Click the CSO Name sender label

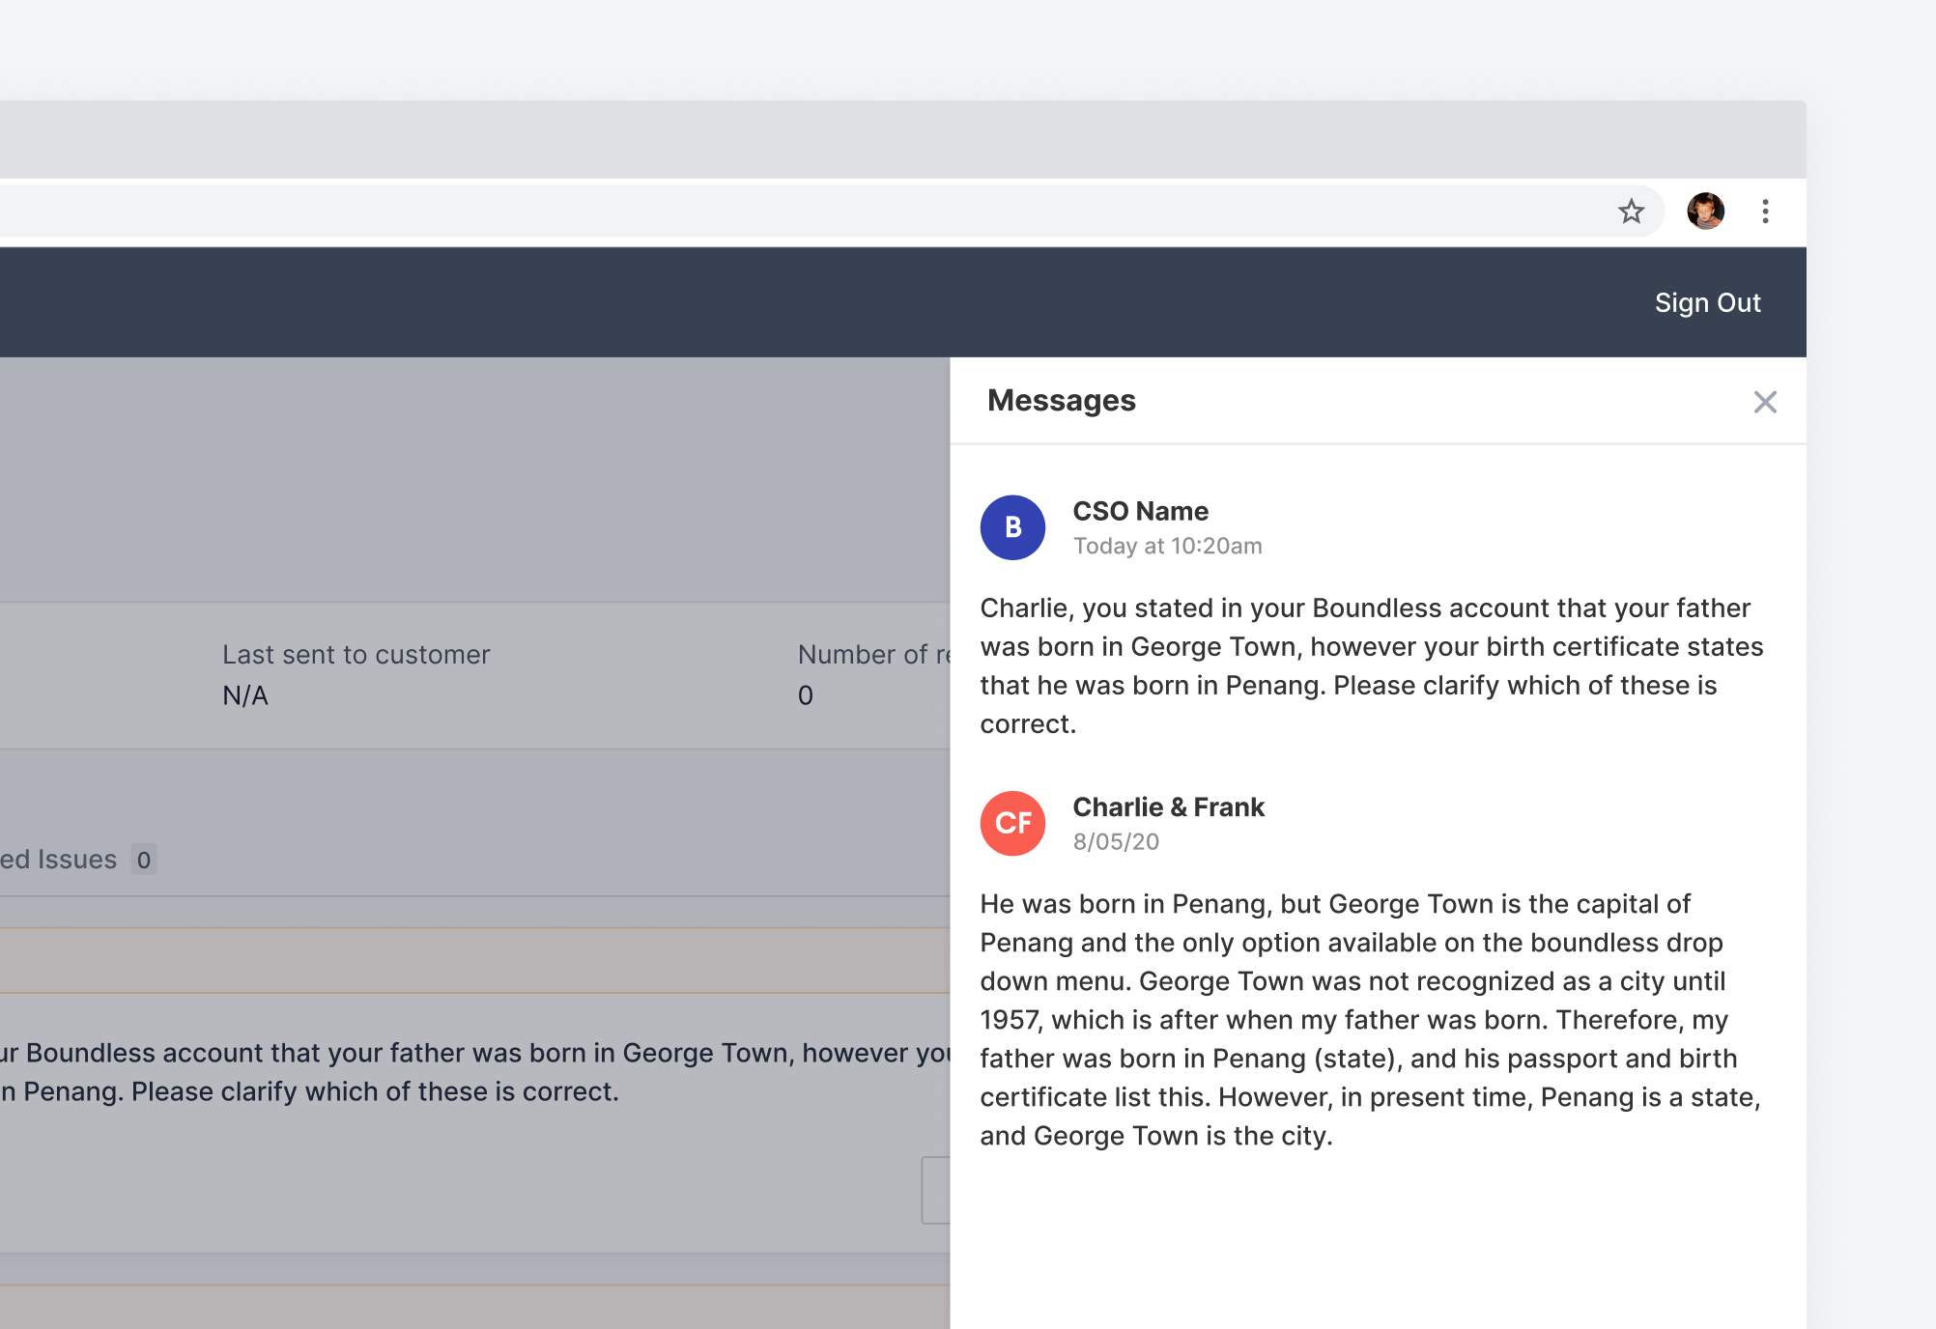pos(1140,511)
